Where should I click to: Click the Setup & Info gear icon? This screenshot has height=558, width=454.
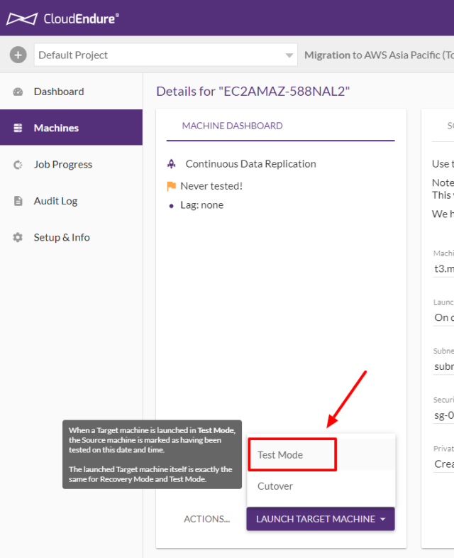click(18, 238)
